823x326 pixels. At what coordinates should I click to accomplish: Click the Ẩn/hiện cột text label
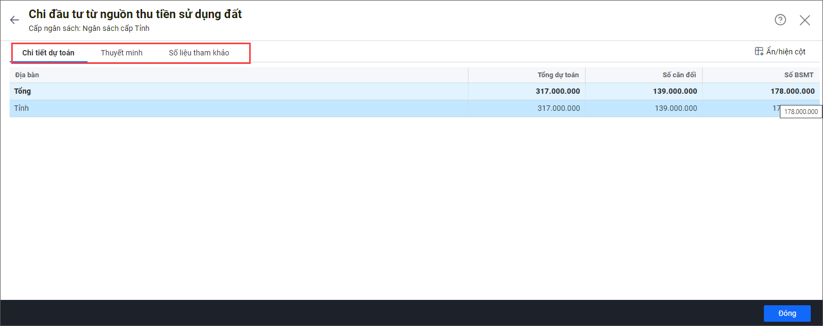tap(786, 52)
